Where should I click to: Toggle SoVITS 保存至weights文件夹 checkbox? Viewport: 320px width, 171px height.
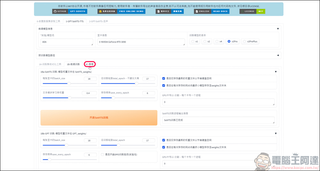point(164,86)
